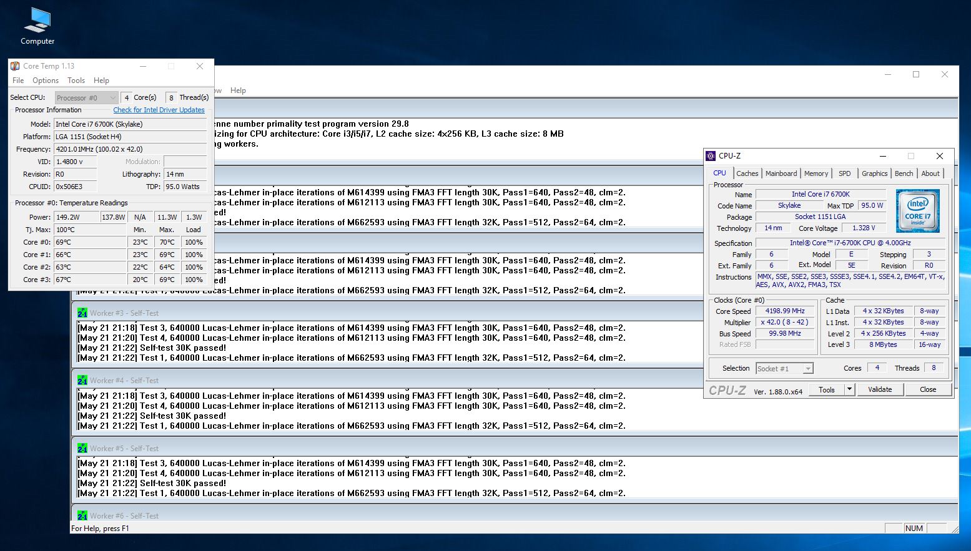This screenshot has height=551, width=971.
Task: Click the CPU-Z title bar icon
Action: (x=711, y=156)
